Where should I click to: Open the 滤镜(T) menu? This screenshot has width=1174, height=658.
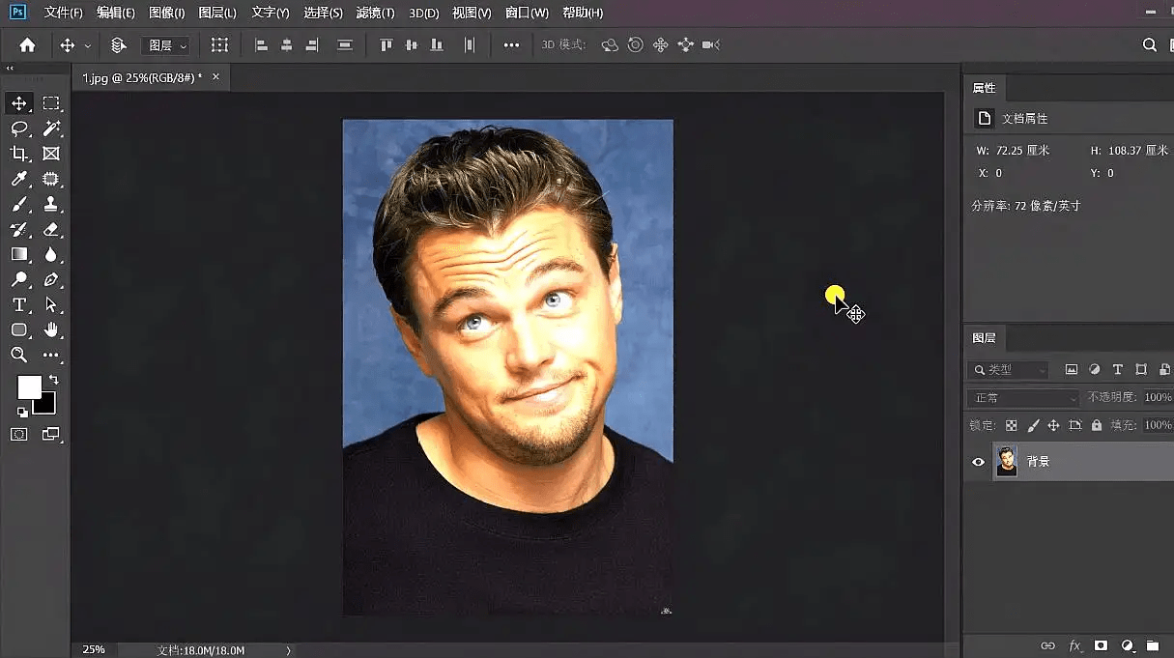click(x=375, y=13)
